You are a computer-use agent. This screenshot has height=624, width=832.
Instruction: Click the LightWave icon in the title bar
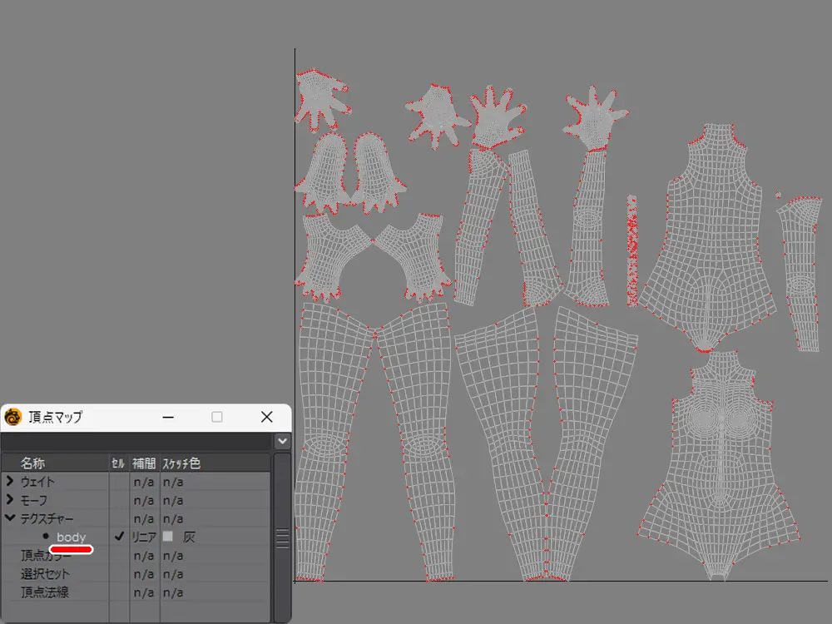click(13, 417)
